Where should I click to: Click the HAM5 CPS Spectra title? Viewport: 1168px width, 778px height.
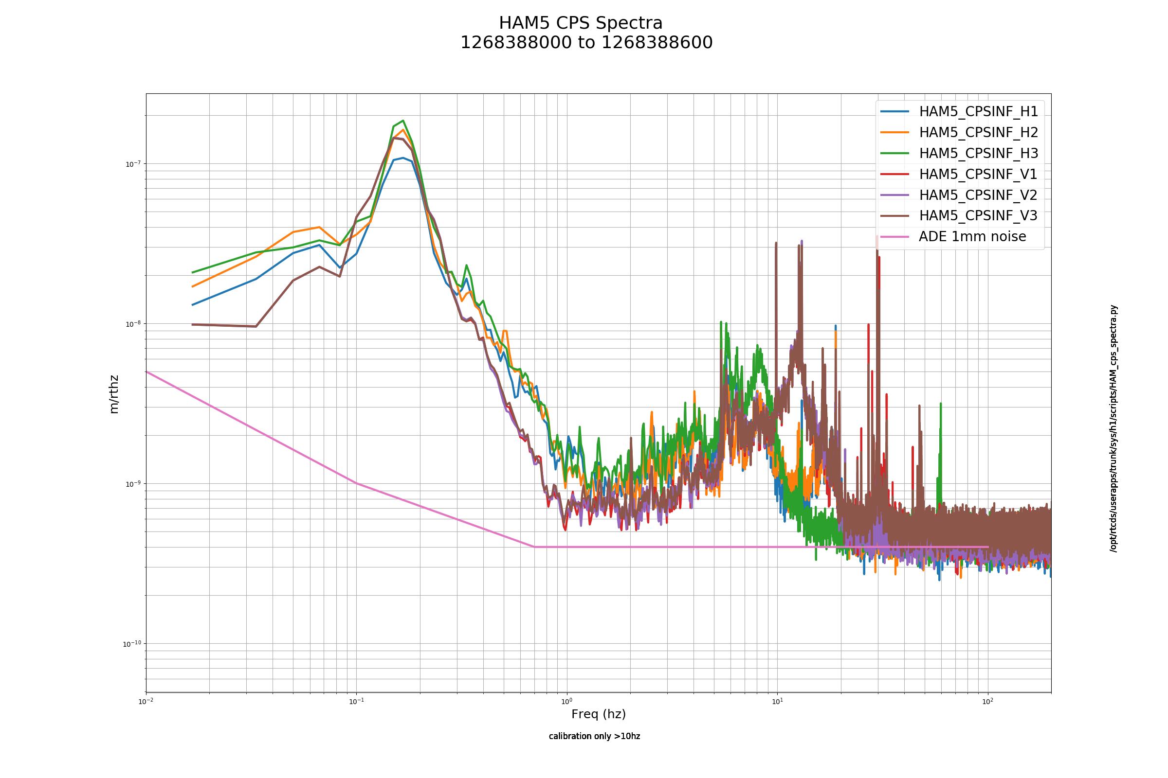pos(581,23)
